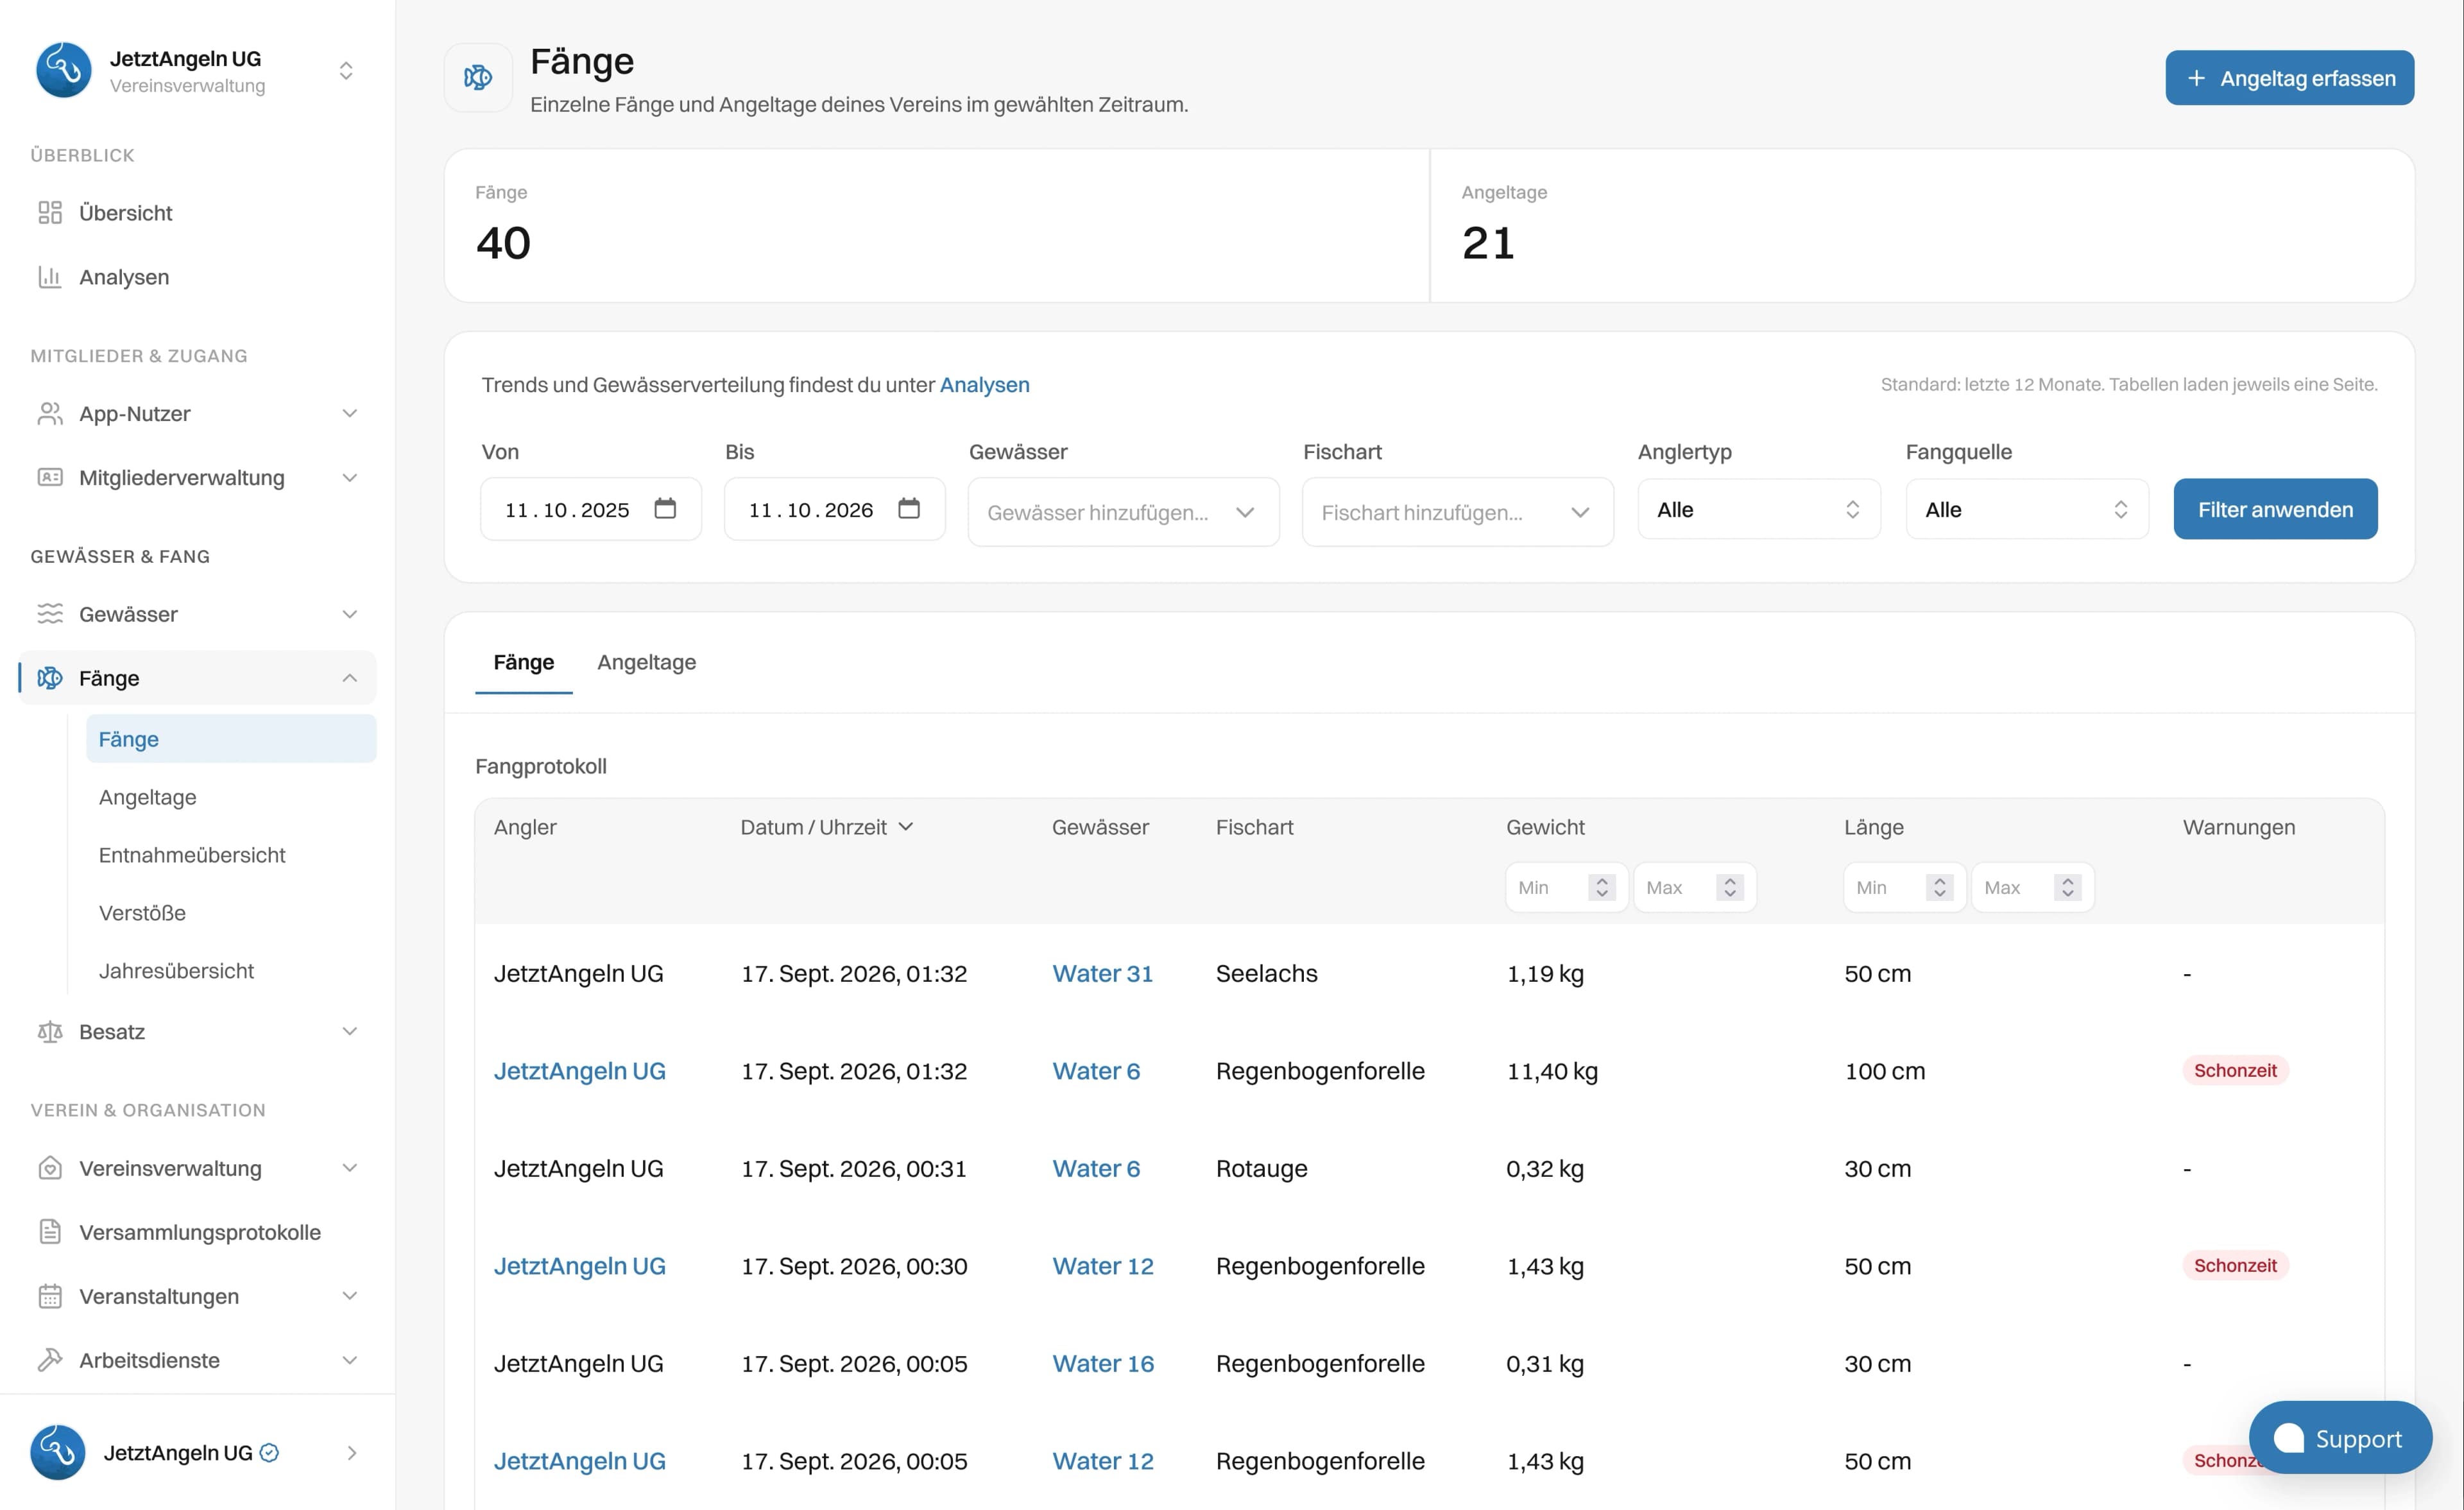
Task: Click Schonzeit badge in 100 cm row
Action: (x=2235, y=1070)
